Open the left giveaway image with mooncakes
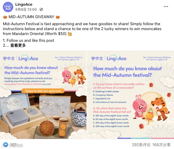This screenshot has width=174, height=149. tap(43, 95)
